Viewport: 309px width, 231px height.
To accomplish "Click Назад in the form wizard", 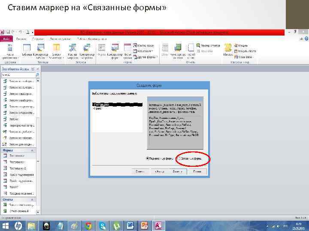I will point(160,172).
